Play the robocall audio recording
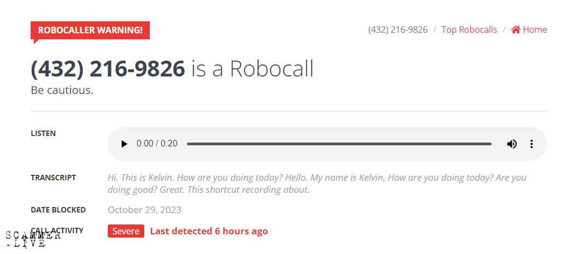This screenshot has height=254, width=568. tap(124, 144)
